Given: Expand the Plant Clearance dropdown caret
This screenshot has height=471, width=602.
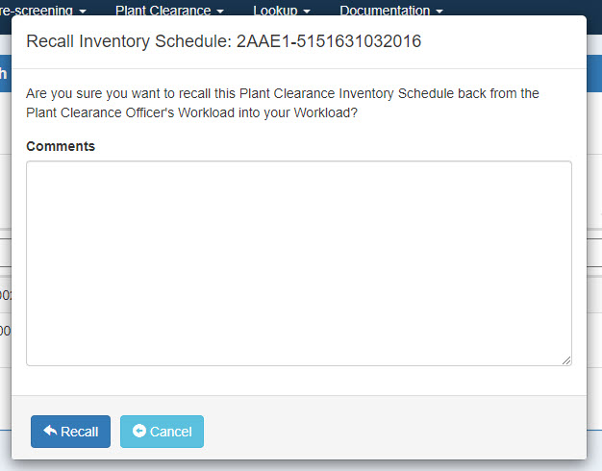Looking at the screenshot, I should pyautogui.click(x=220, y=12).
